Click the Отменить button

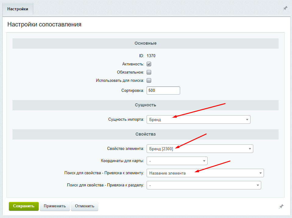click(x=84, y=206)
